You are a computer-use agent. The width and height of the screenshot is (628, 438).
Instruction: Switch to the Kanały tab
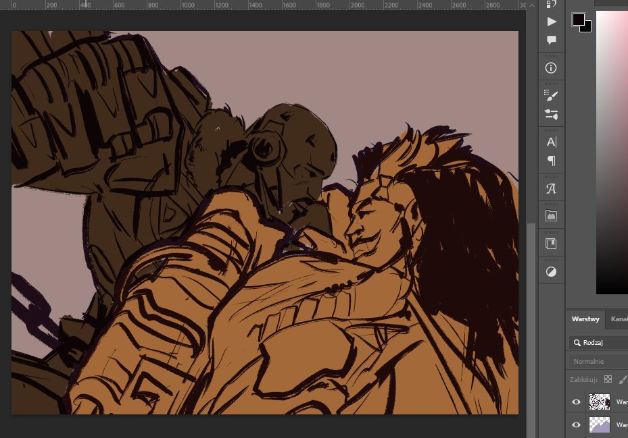pyautogui.click(x=619, y=319)
